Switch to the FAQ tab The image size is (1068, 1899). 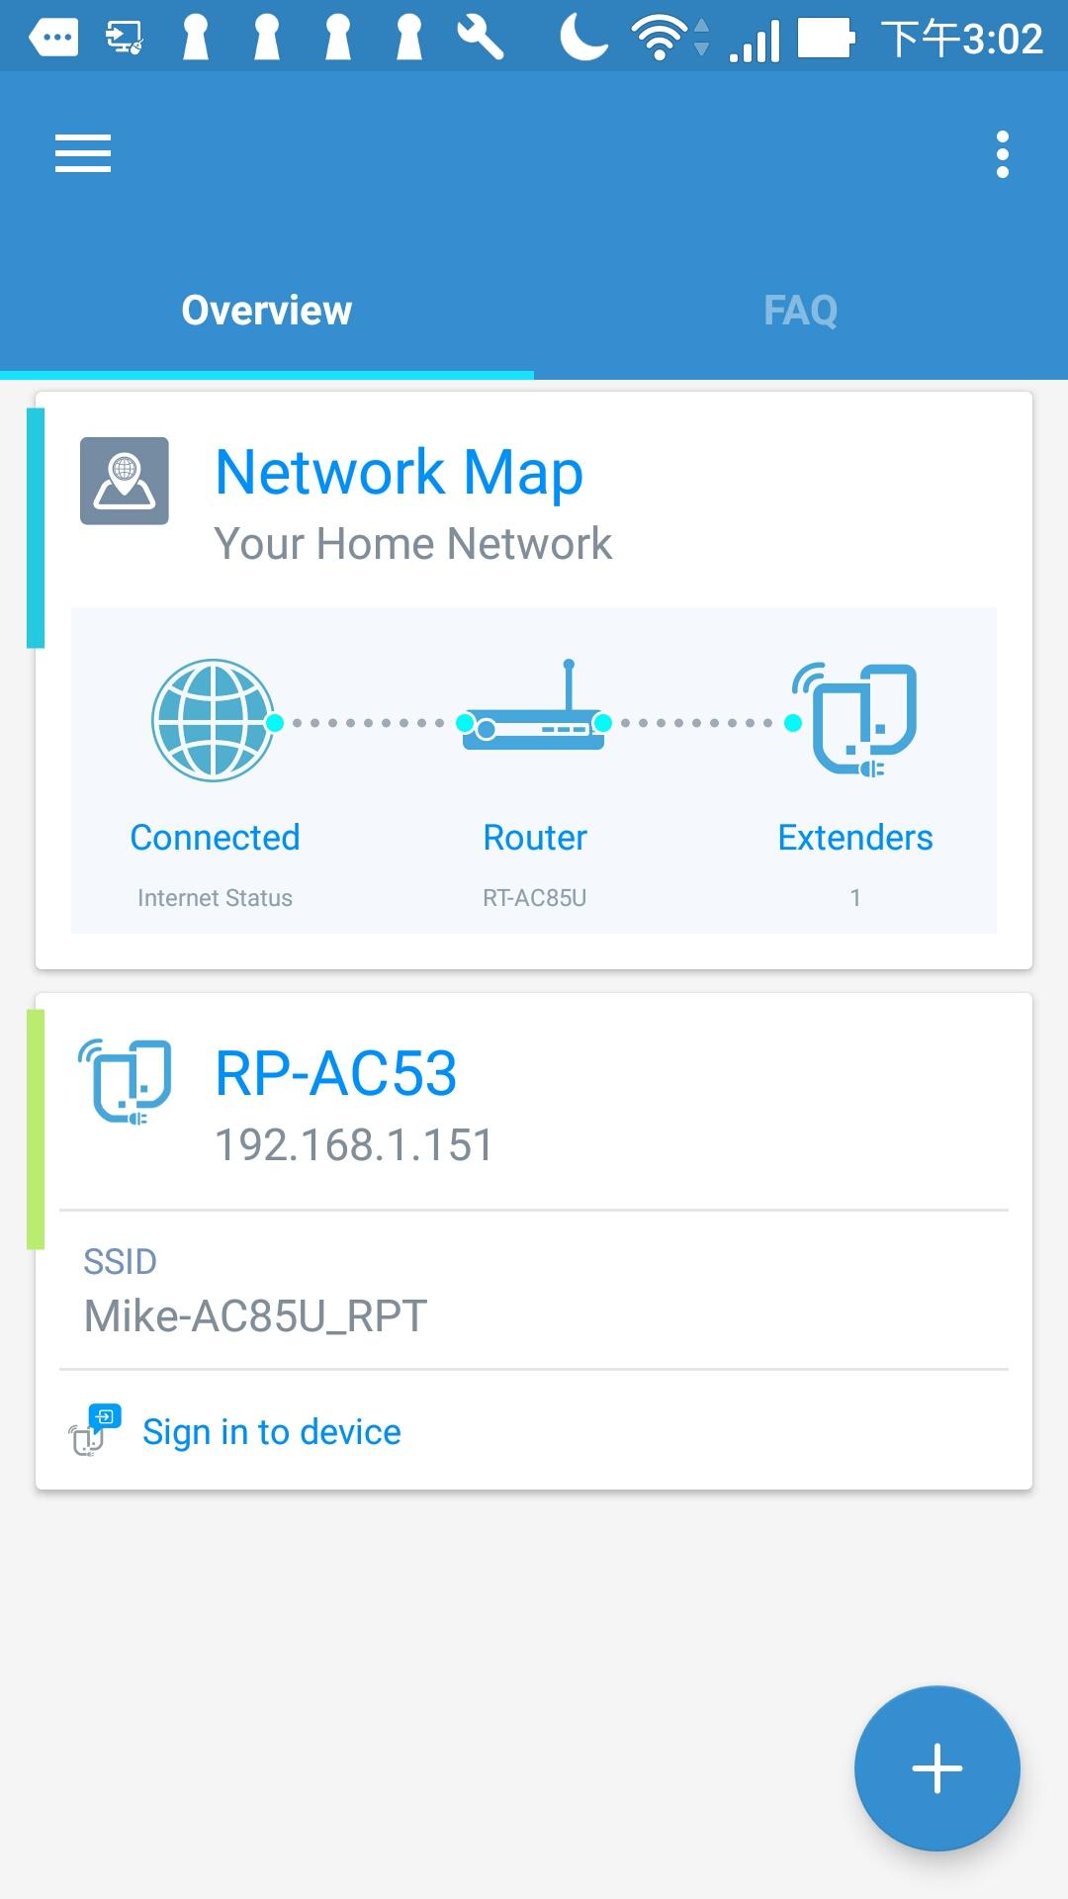[801, 311]
